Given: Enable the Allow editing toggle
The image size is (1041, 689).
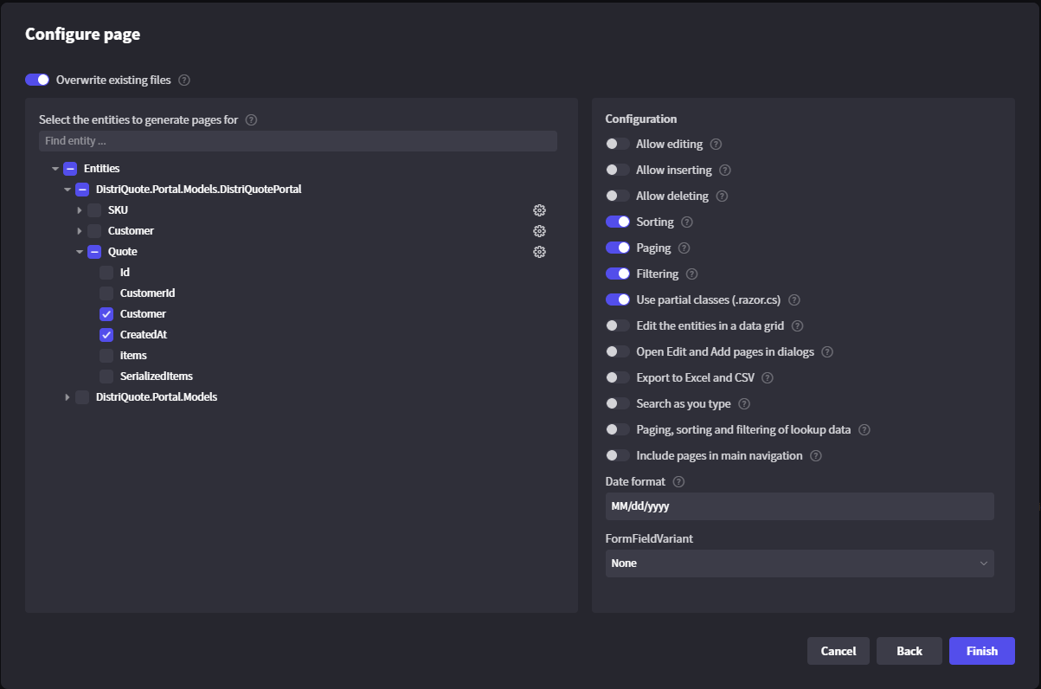Looking at the screenshot, I should (x=618, y=144).
